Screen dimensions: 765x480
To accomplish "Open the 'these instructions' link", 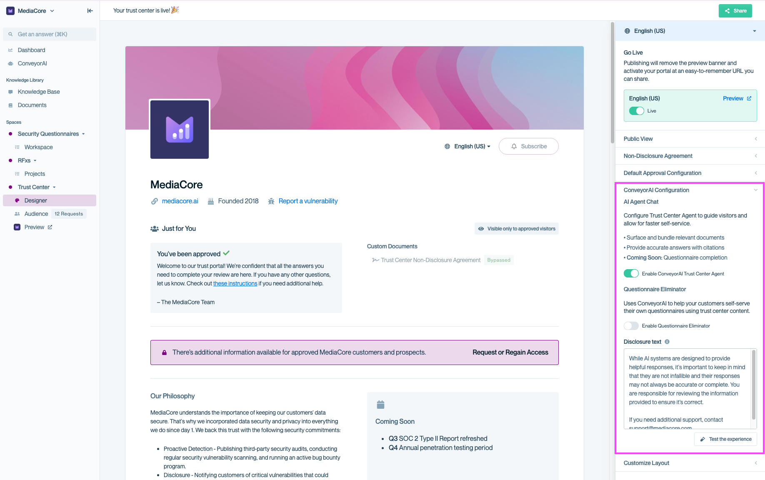I will [x=235, y=283].
